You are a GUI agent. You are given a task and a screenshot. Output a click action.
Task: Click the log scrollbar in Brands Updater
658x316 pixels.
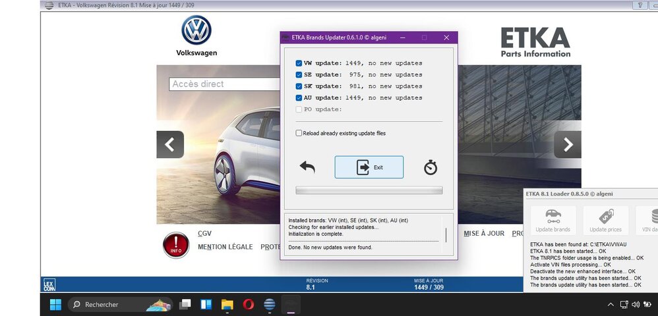point(446,234)
